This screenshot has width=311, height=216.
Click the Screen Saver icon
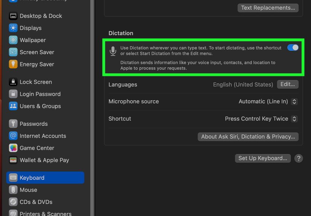pyautogui.click(x=13, y=52)
